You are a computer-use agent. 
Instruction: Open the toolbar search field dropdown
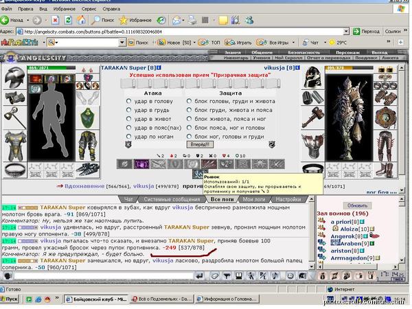122,43
